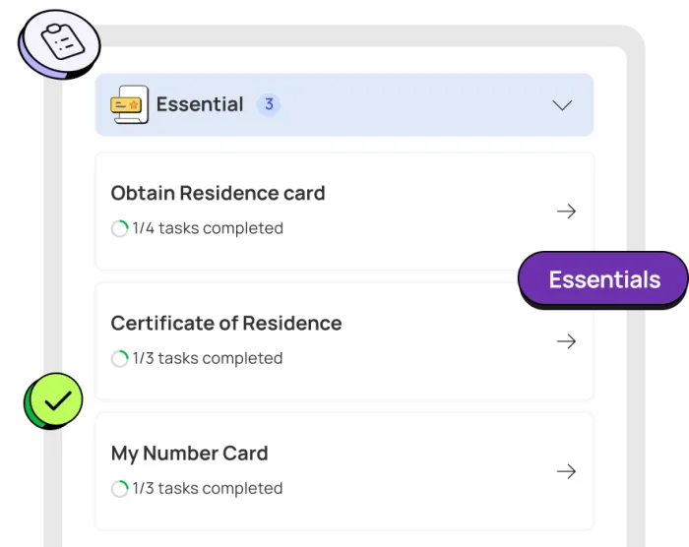Click the arrow on My Number Card

566,471
